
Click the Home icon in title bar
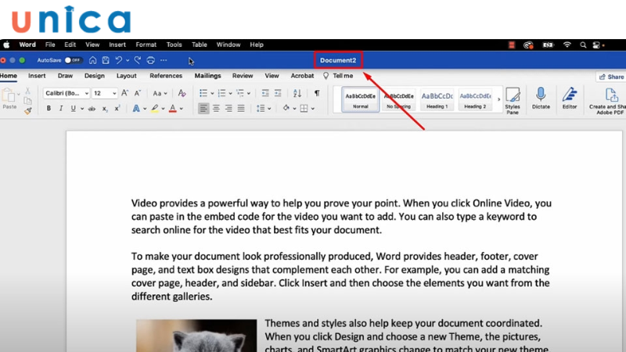(92, 60)
